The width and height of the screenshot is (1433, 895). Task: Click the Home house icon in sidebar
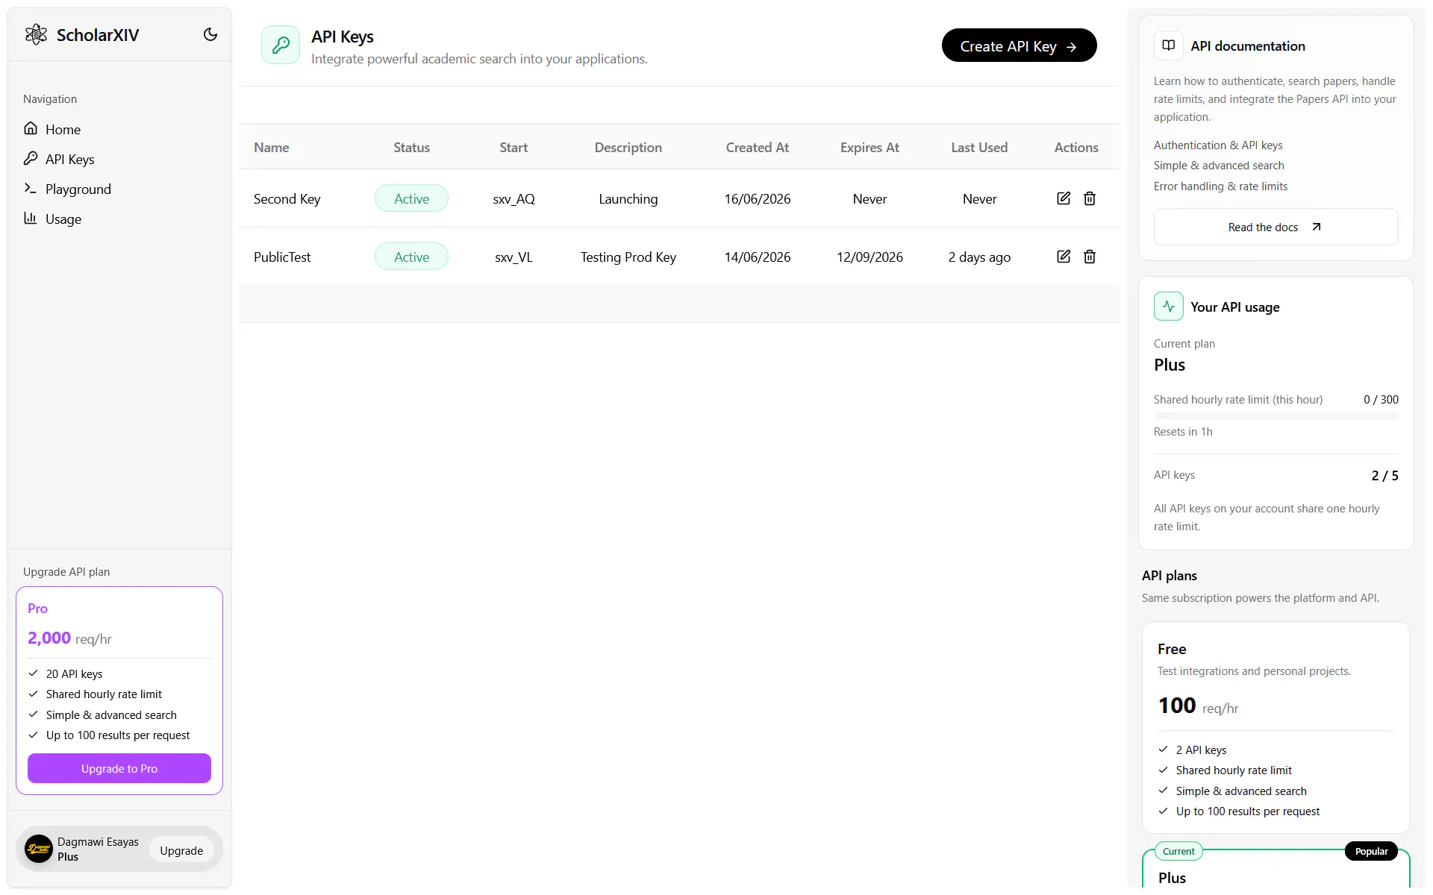(31, 128)
